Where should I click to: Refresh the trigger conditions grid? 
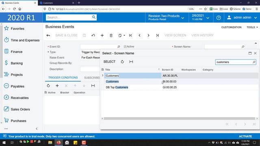[x=48, y=86]
